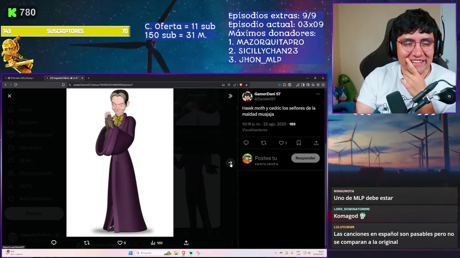The image size is (460, 258).
Task: Open the Brave main hamburger menu
Action: coord(323,85)
